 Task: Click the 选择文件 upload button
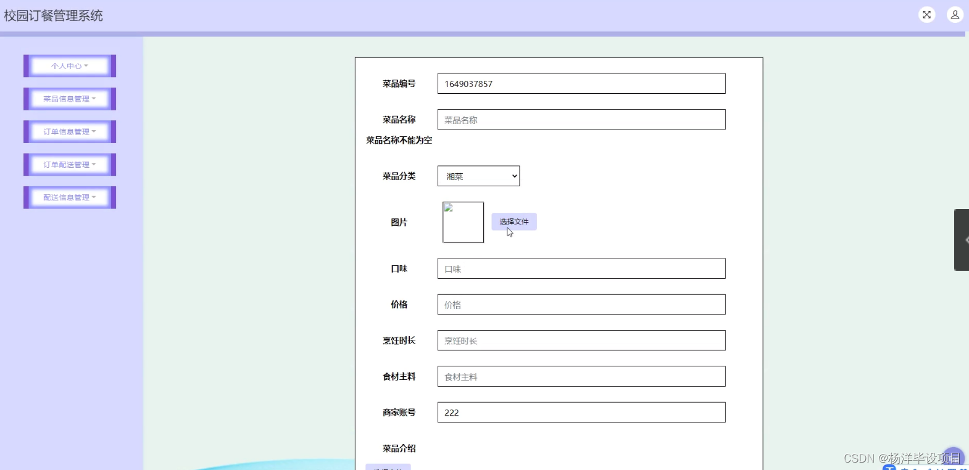pos(514,221)
